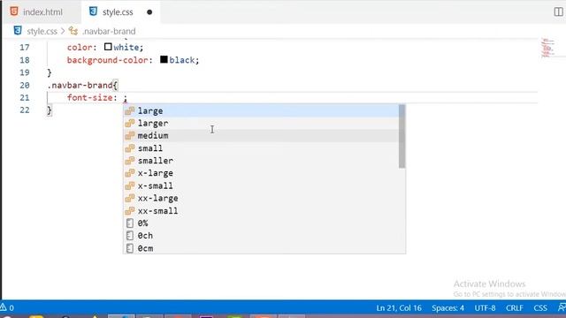
Task: Open .navbar-brand breadcrumb item
Action: click(109, 32)
